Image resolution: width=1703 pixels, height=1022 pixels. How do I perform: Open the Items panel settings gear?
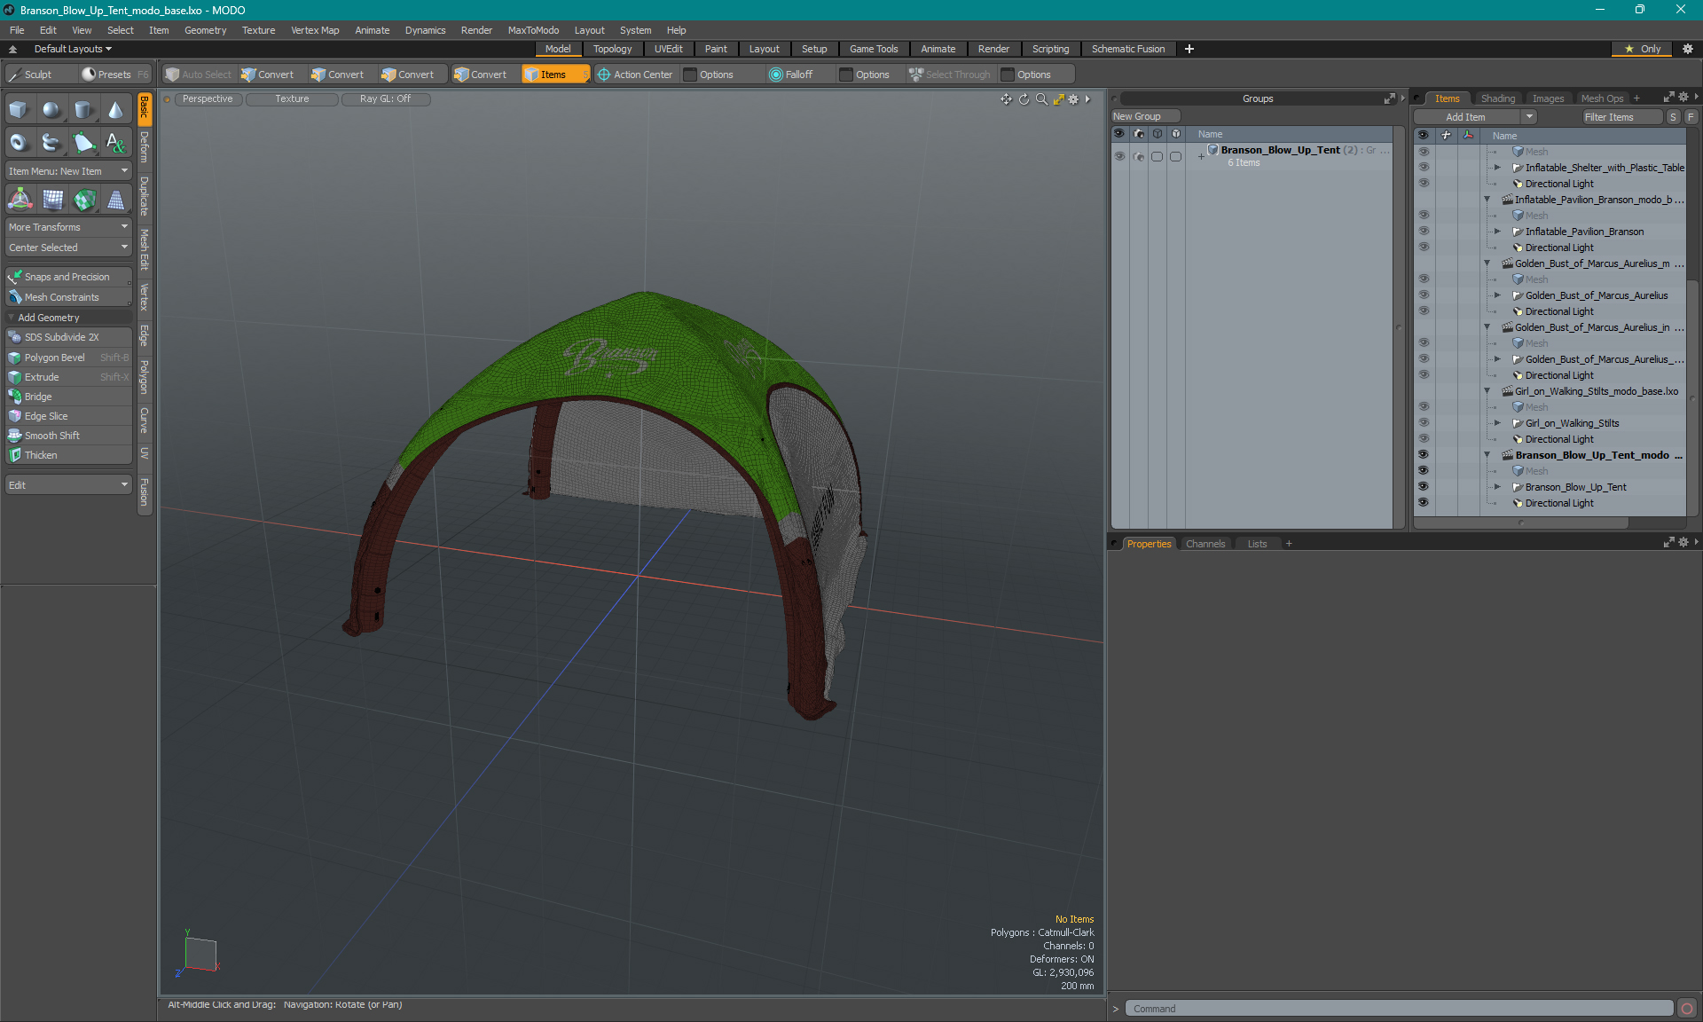[x=1683, y=98]
